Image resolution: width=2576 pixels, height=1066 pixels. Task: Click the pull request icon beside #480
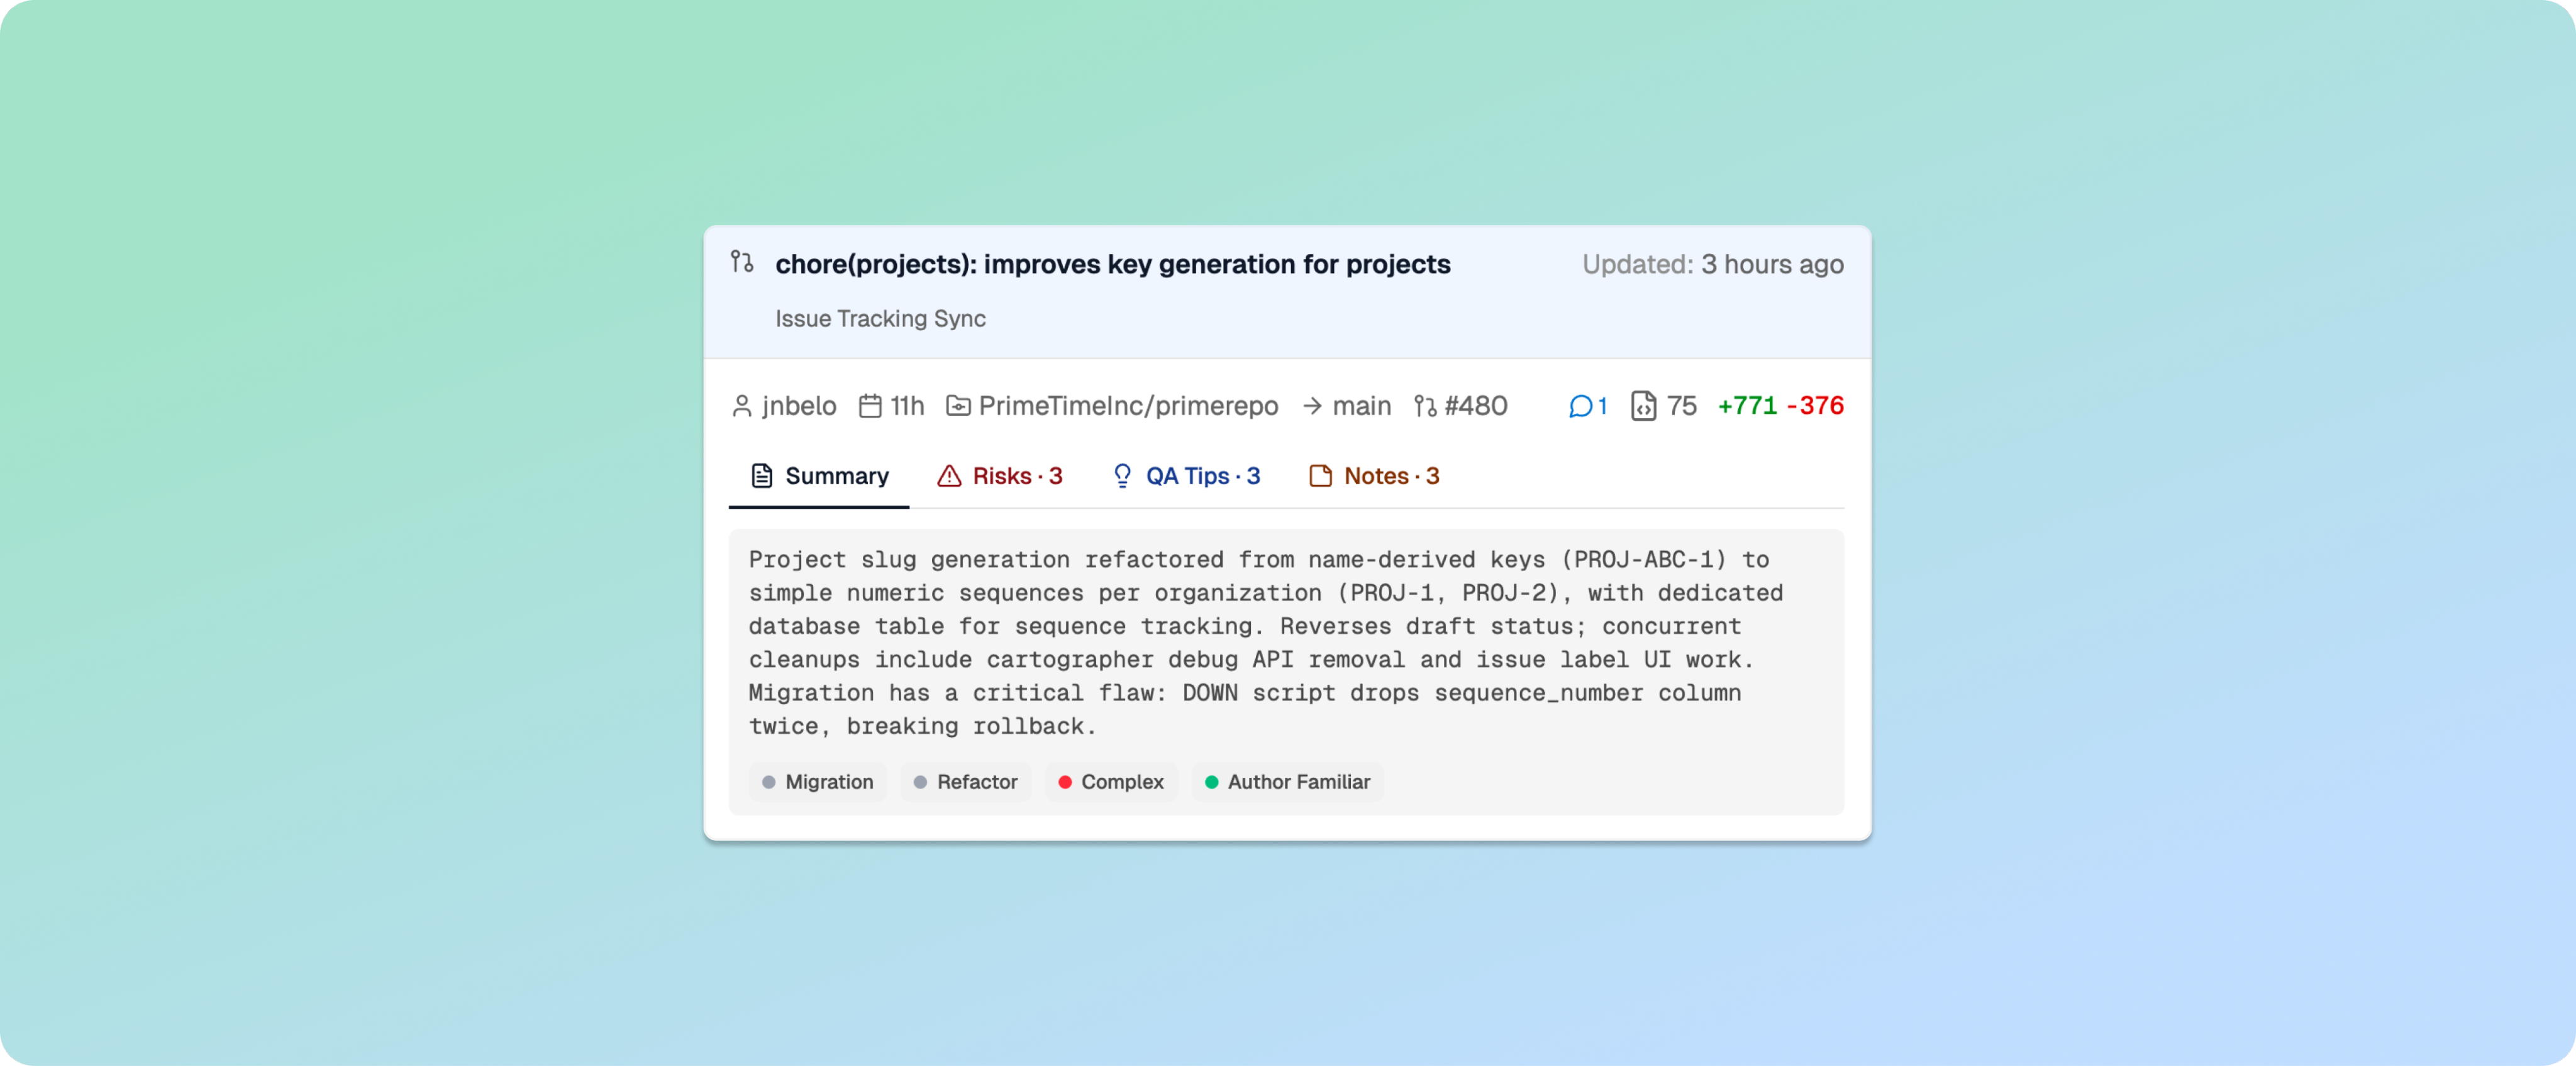click(x=1425, y=406)
